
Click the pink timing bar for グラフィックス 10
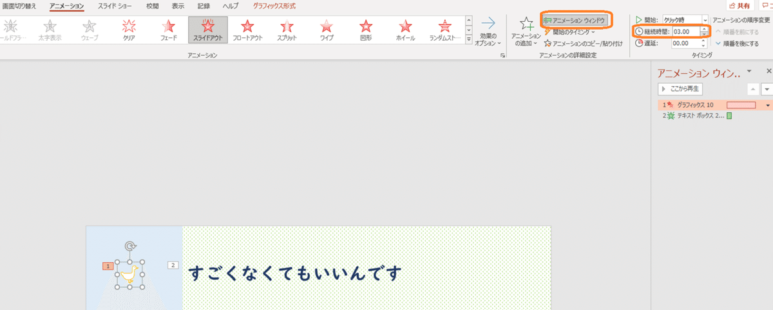(x=741, y=104)
